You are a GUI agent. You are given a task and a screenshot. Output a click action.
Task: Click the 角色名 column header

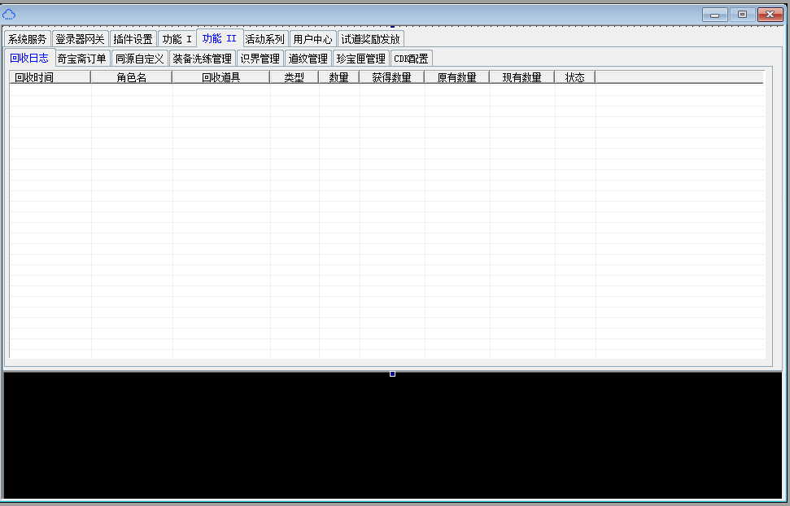tap(131, 77)
